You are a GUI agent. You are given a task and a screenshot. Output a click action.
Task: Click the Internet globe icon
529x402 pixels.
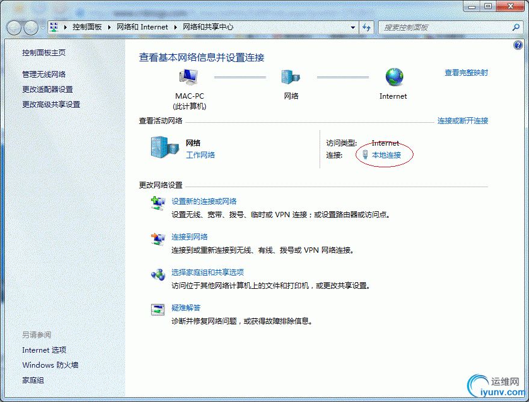click(x=393, y=76)
